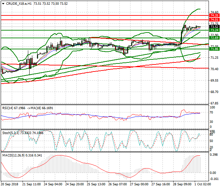Select the 68.70 price axis value

(x=214, y=92)
